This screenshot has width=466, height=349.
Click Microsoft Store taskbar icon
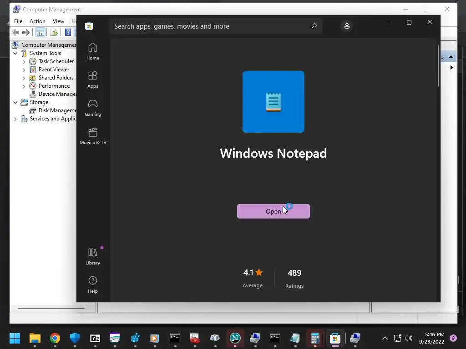click(x=335, y=338)
